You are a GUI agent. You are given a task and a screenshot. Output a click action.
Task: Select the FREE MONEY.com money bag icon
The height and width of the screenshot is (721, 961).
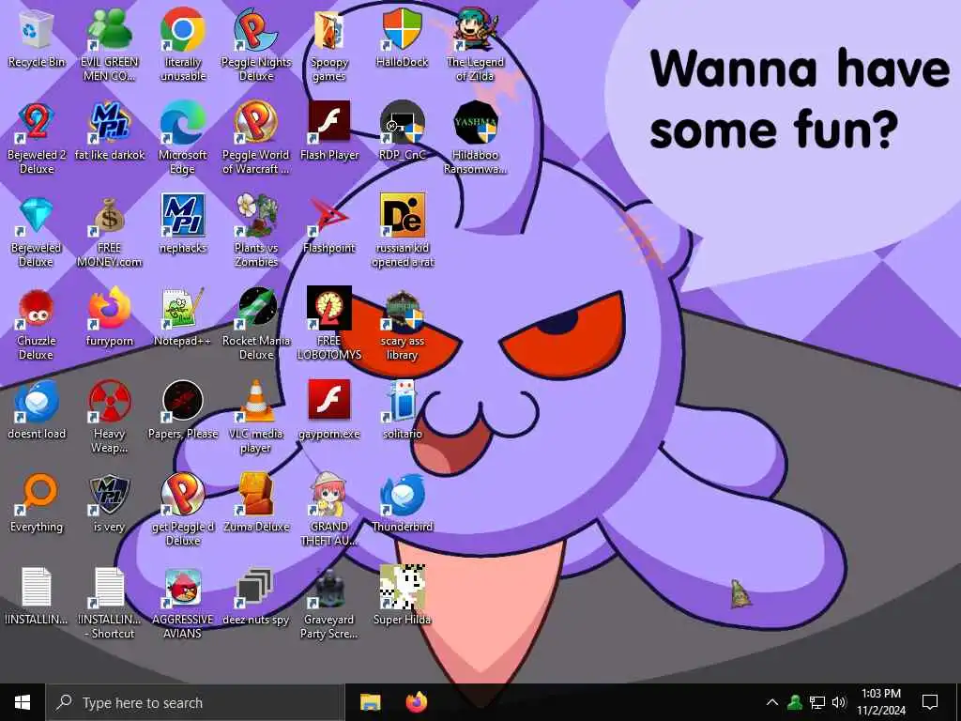pyautogui.click(x=109, y=216)
